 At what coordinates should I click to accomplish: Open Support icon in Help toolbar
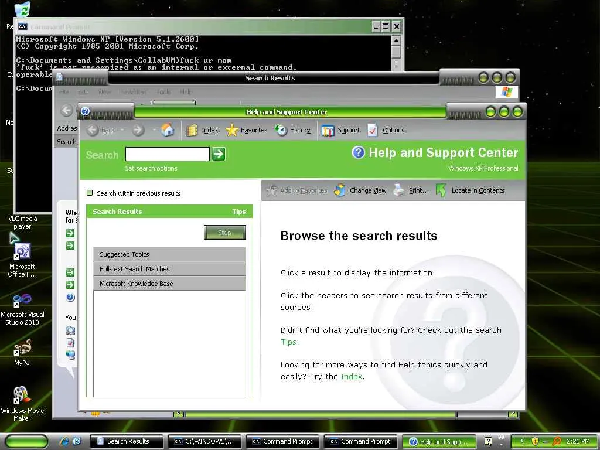[328, 131]
